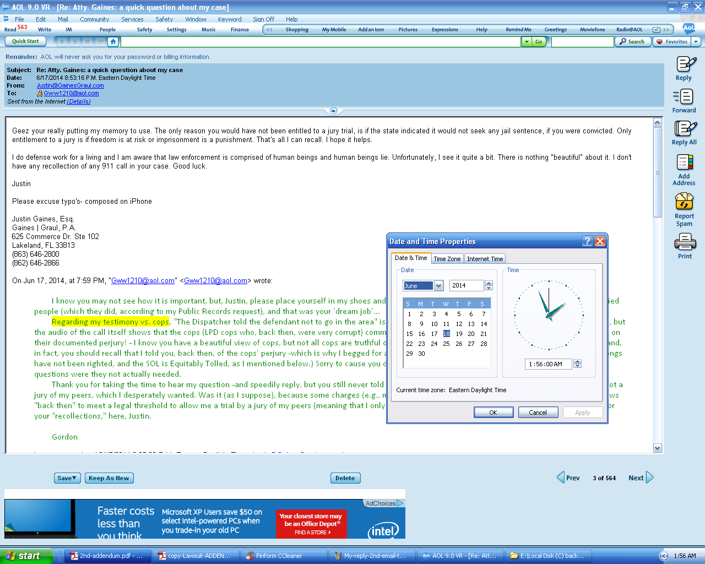
Task: Open the Keyword menu
Action: click(x=230, y=19)
